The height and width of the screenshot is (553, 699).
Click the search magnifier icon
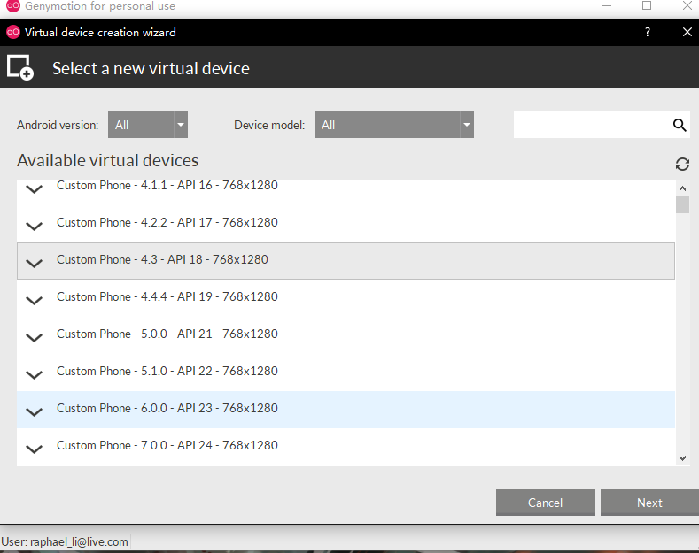pos(680,125)
